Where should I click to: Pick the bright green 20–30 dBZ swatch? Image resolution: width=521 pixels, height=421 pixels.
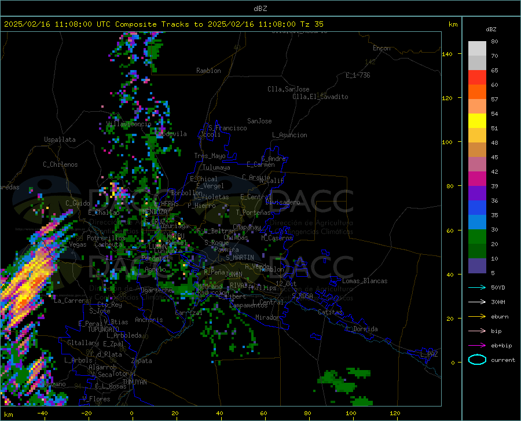(x=477, y=237)
